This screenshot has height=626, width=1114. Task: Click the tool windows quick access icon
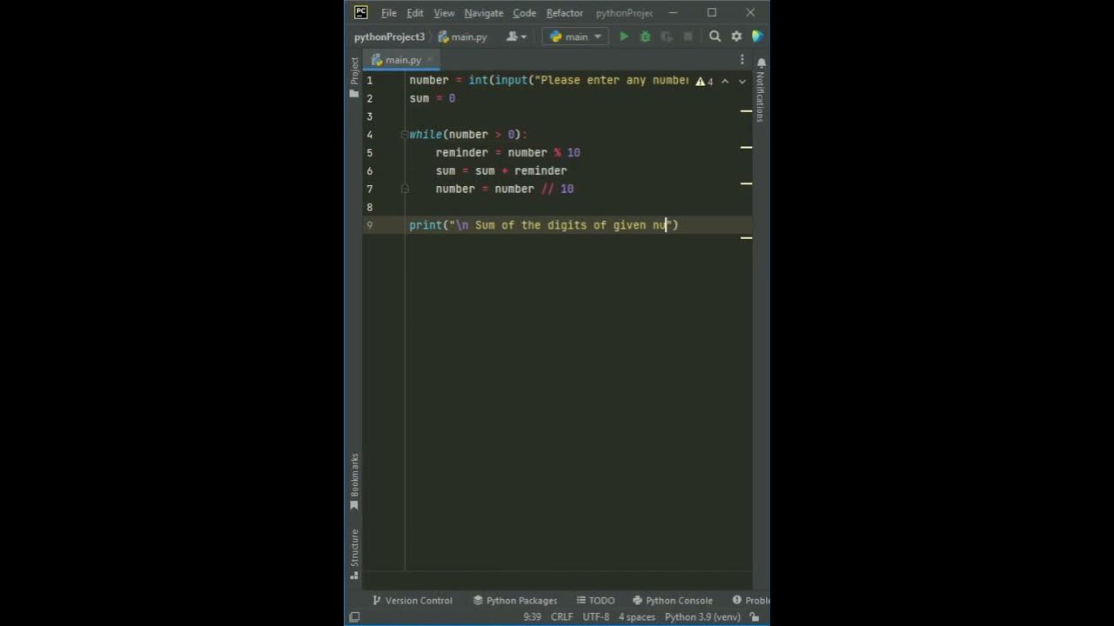pyautogui.click(x=354, y=616)
